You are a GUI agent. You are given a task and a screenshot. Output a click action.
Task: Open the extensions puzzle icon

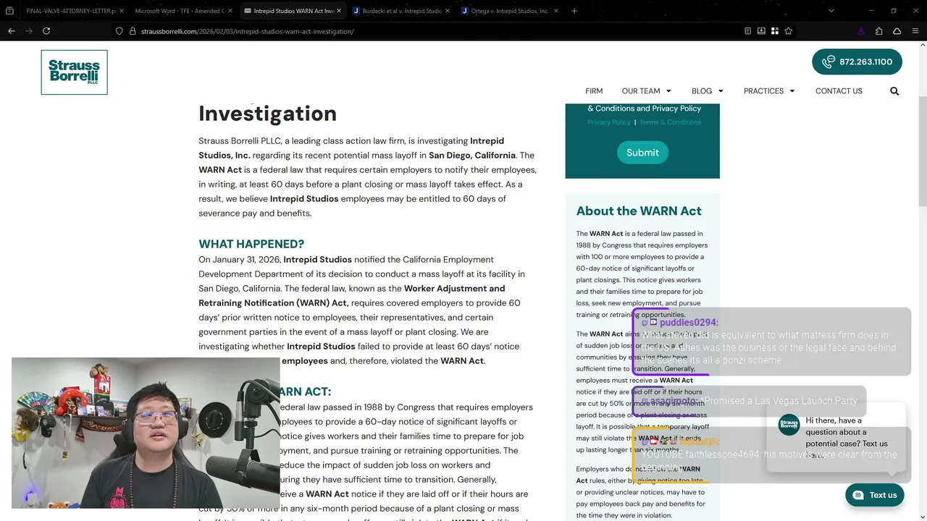[878, 31]
